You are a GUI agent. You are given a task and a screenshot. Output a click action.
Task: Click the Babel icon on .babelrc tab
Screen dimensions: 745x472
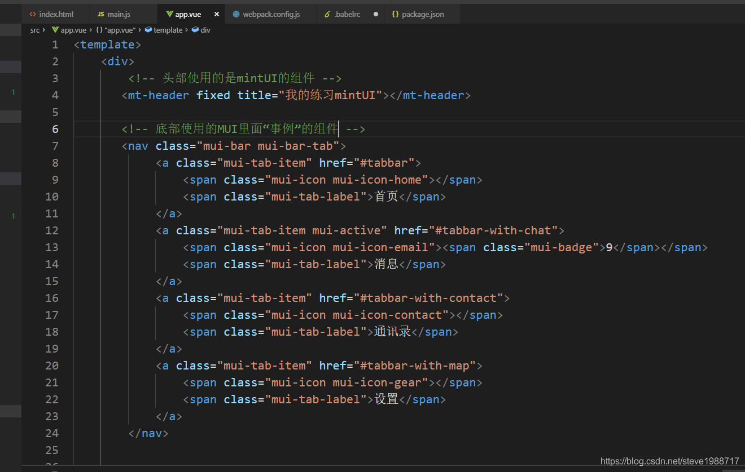click(x=327, y=14)
